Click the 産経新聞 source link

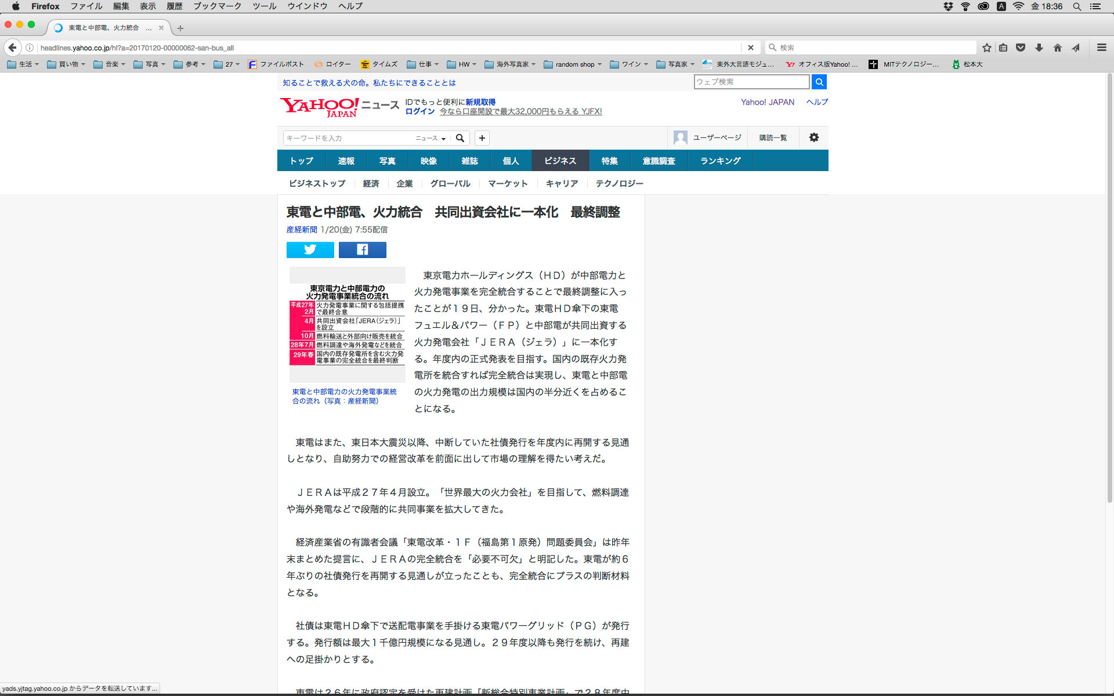pos(302,230)
